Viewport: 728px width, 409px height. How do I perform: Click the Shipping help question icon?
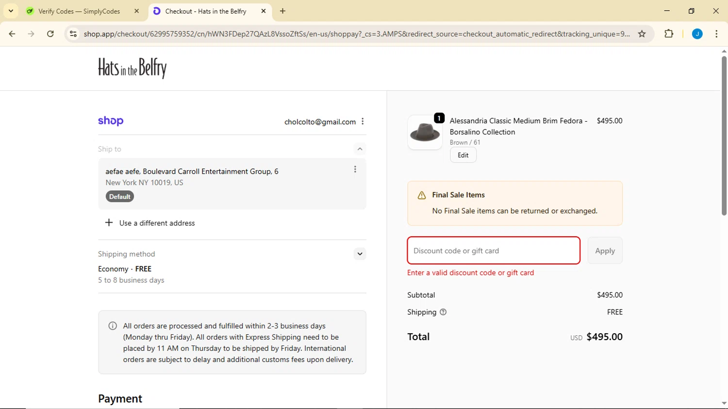[x=443, y=312]
